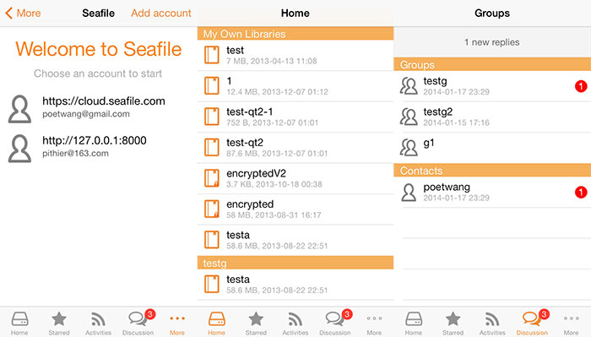Tap Discussion icon in Home screen tab bar

334,319
